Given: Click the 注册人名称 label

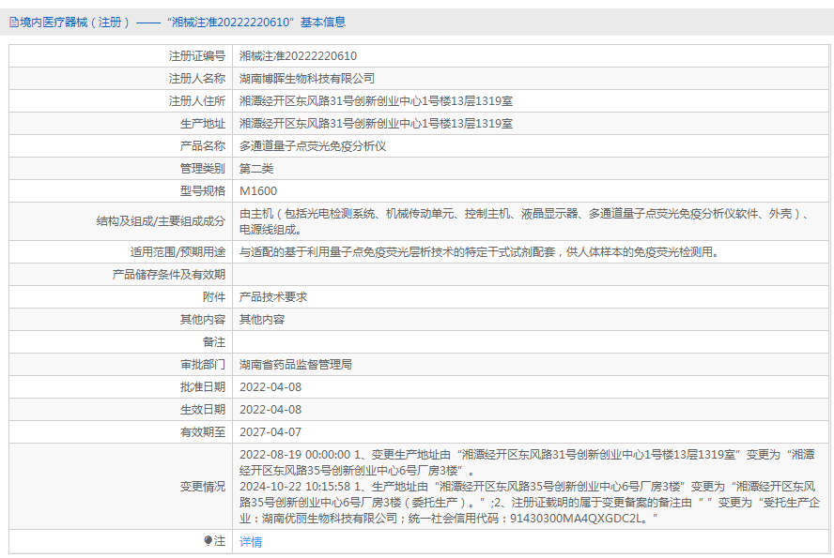Looking at the screenshot, I should [197, 79].
